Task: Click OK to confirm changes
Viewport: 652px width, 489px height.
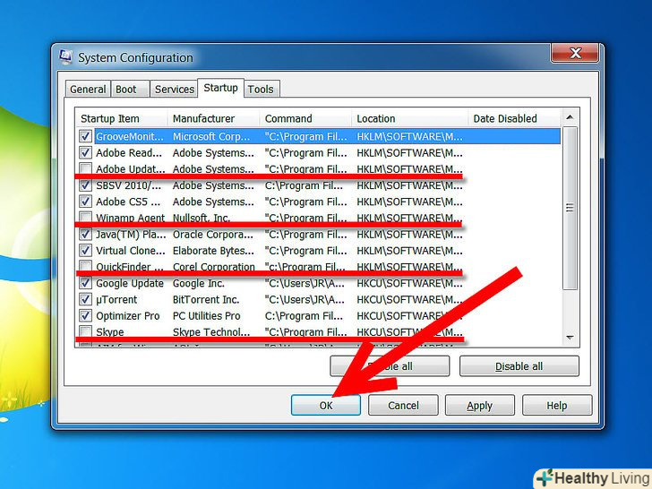Action: [326, 406]
